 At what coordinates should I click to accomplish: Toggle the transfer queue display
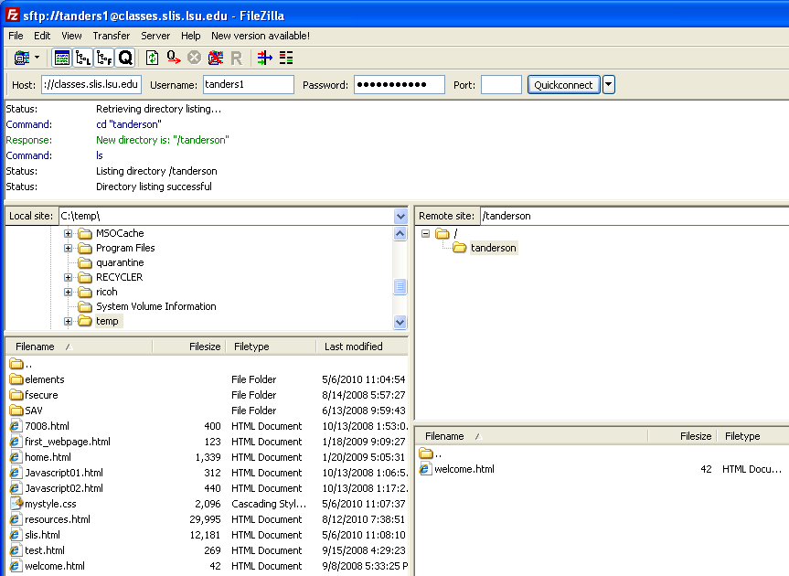(x=125, y=58)
